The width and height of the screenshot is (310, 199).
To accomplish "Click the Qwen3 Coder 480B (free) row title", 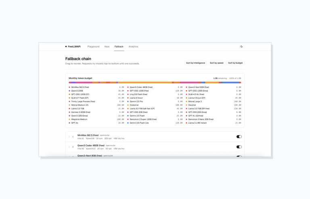I will (x=91, y=145).
